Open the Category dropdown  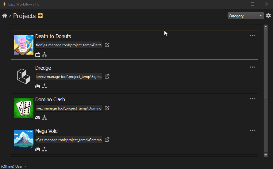245,16
